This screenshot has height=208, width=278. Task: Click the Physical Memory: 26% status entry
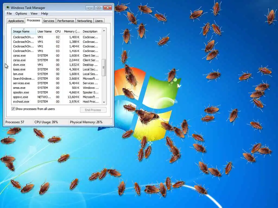point(86,122)
